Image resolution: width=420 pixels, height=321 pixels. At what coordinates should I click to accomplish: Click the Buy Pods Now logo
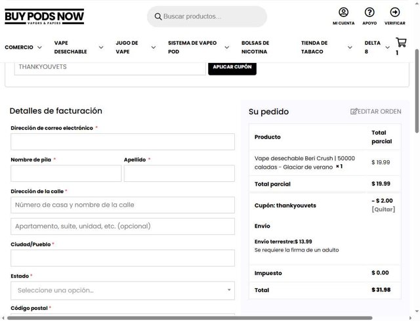(x=44, y=17)
